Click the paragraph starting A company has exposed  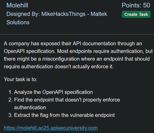[x=78, y=55]
